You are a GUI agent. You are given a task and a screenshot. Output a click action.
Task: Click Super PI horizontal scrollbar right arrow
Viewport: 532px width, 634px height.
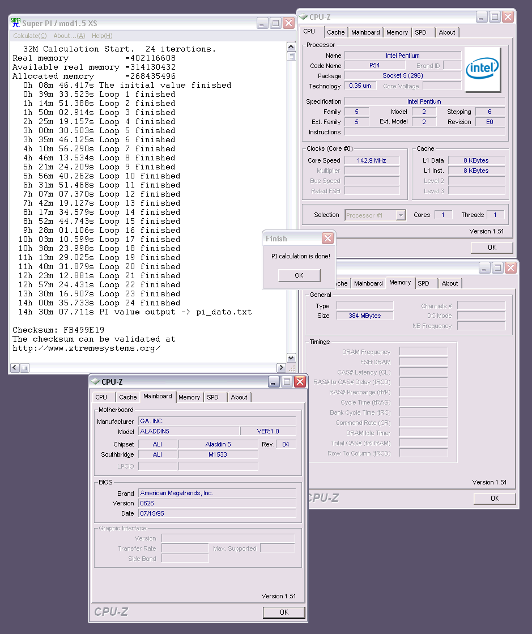tap(281, 368)
